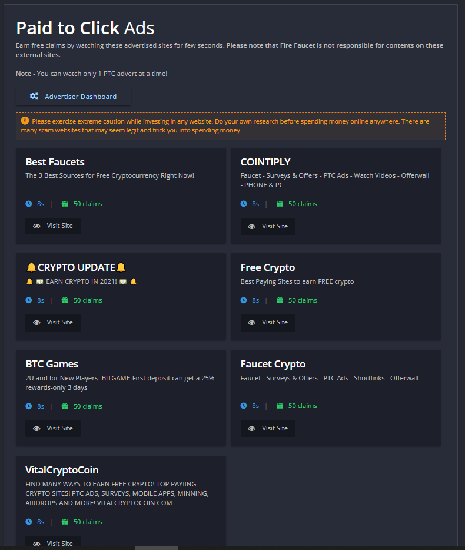This screenshot has width=465, height=550.
Task: Click the clock icon in Best Faucets card
Action: (29, 204)
